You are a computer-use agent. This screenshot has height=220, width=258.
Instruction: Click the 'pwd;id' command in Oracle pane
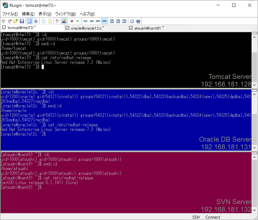click(55, 106)
